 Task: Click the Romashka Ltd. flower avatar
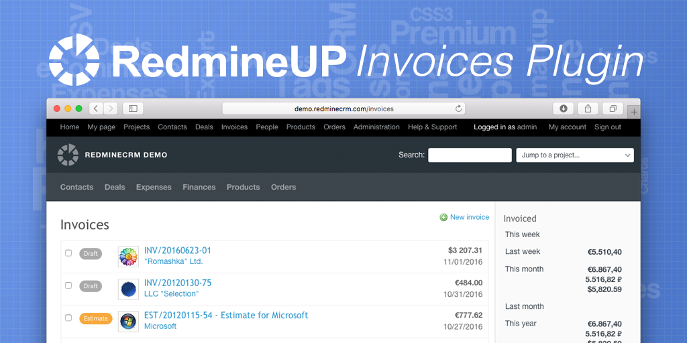click(x=128, y=257)
